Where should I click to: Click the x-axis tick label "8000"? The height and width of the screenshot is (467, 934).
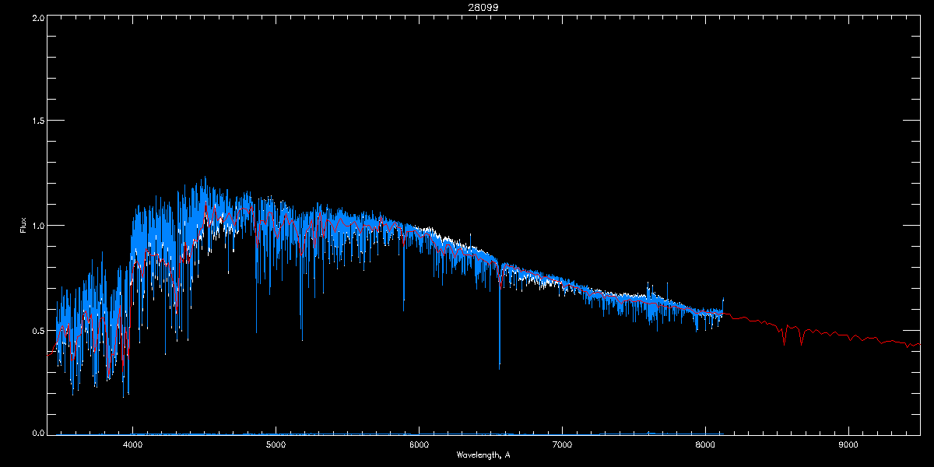point(705,445)
